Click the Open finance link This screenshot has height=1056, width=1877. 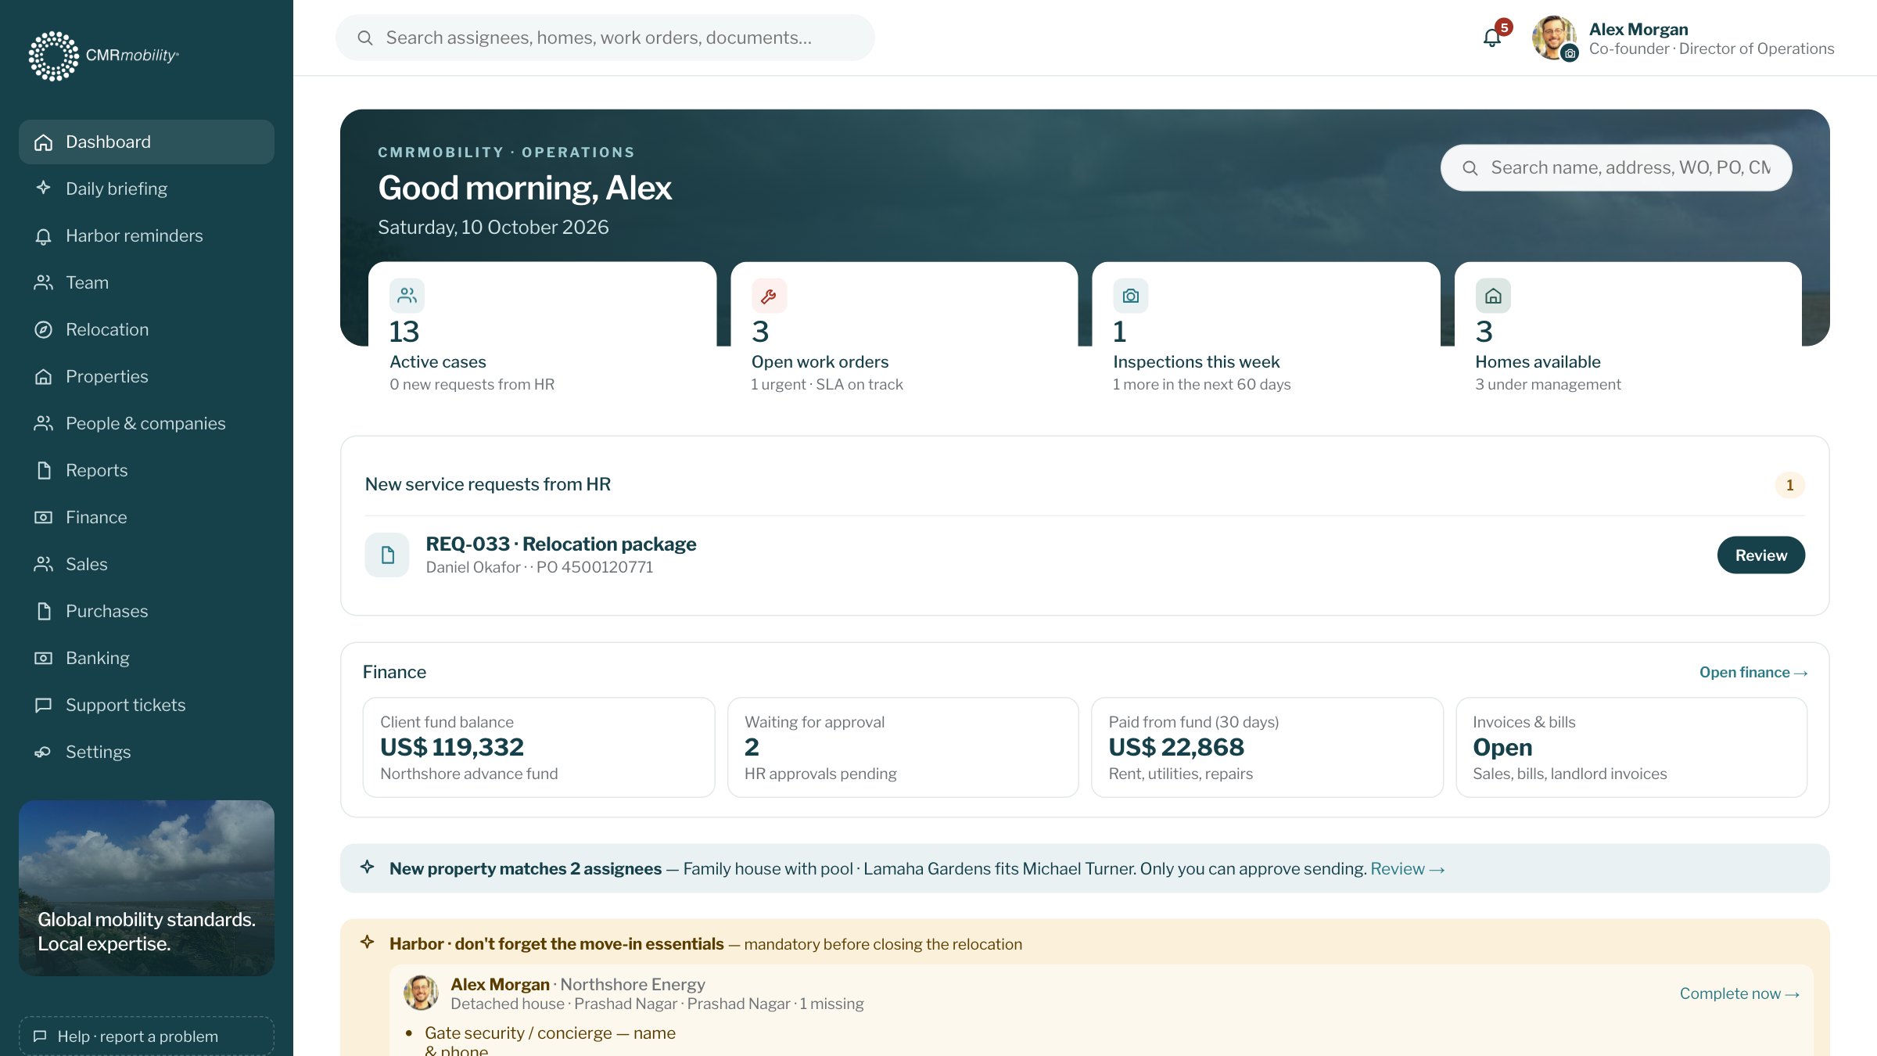click(x=1753, y=672)
